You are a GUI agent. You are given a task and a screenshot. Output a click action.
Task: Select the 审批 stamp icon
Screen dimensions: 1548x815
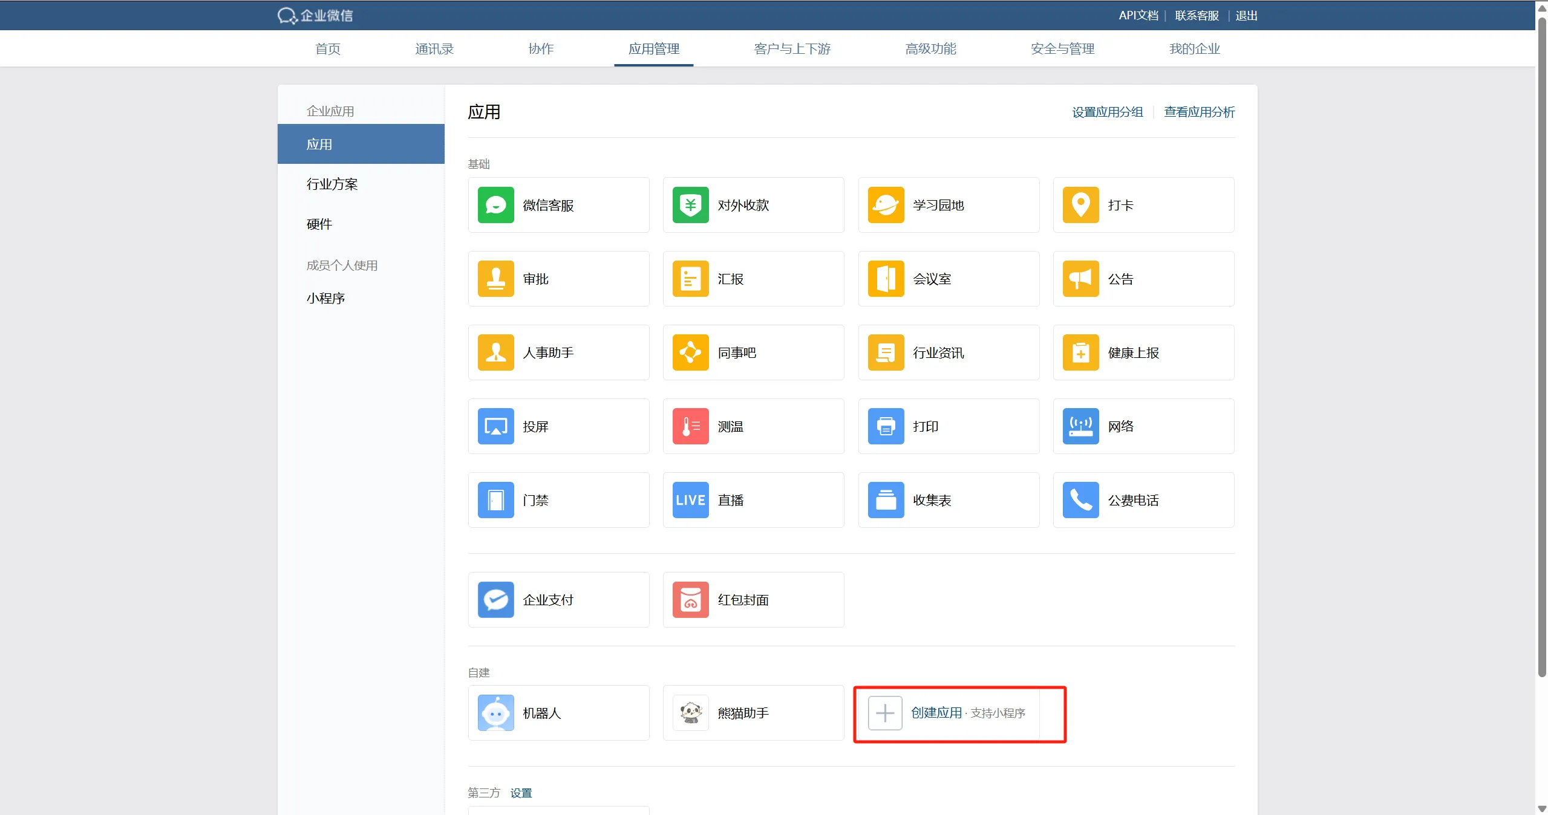495,279
